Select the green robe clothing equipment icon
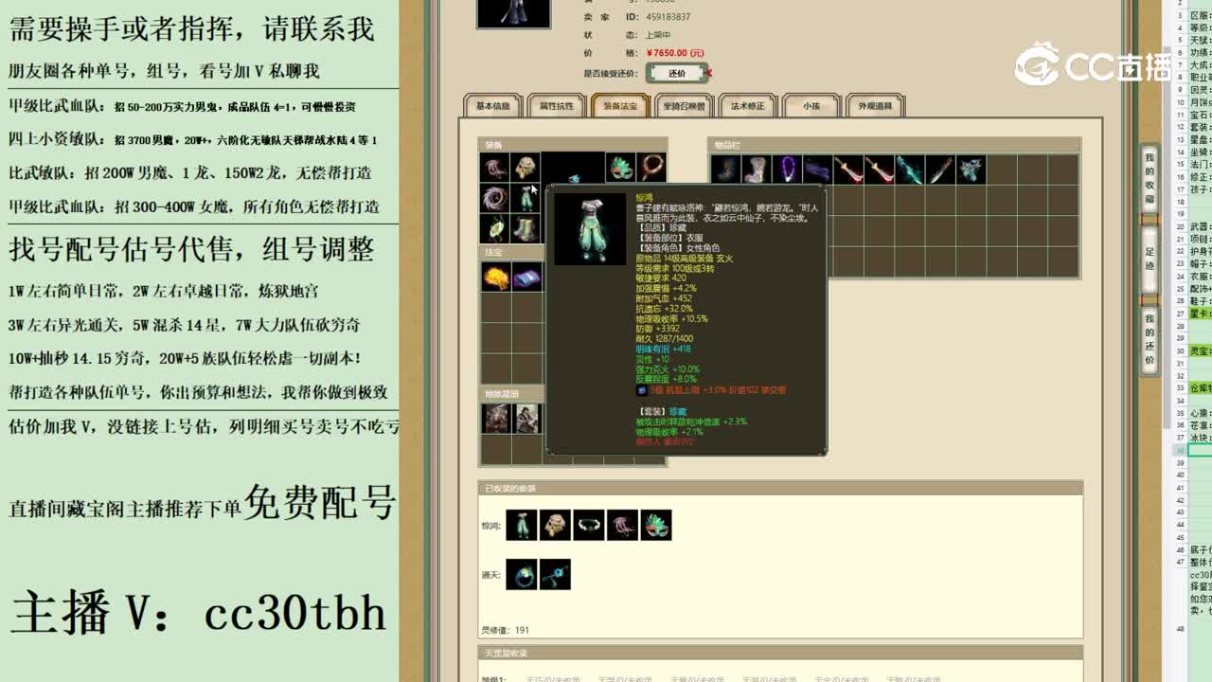This screenshot has height=682, width=1212. point(526,199)
